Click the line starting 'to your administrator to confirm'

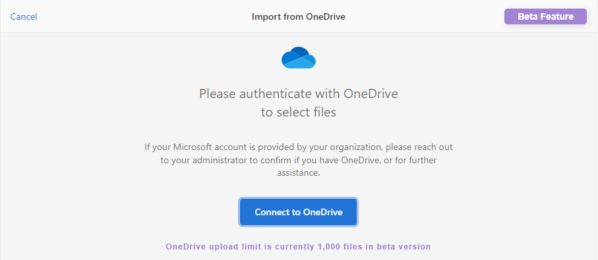coord(298,160)
